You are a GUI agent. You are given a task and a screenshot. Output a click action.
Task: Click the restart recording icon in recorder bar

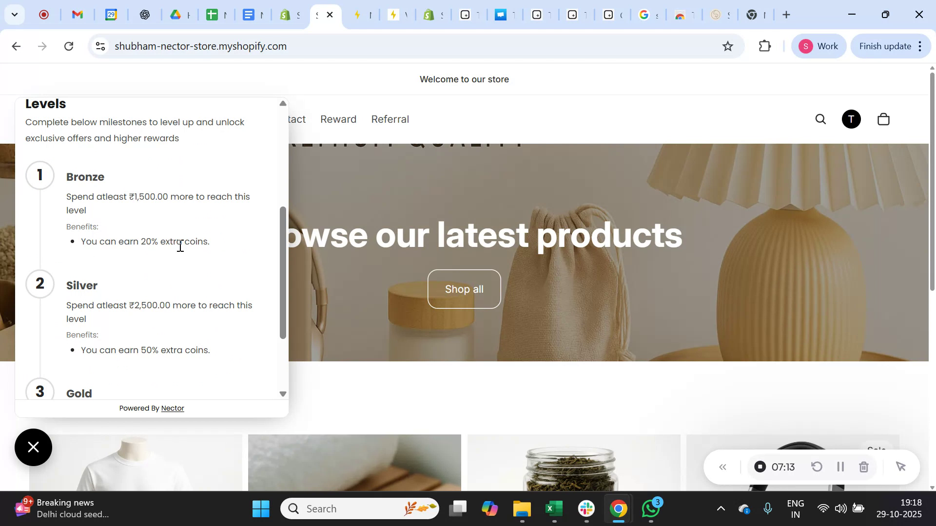(817, 467)
